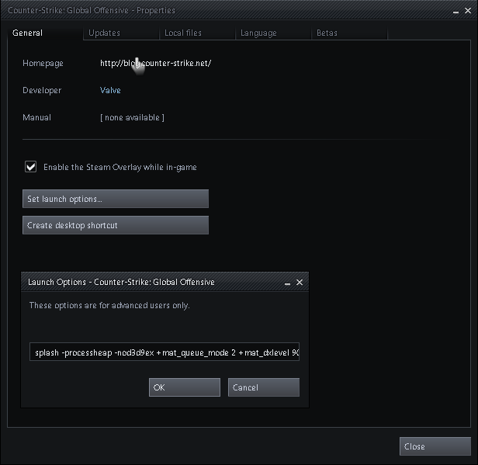Close the Launch Options dialog via X
The width and height of the screenshot is (478, 465).
point(300,283)
